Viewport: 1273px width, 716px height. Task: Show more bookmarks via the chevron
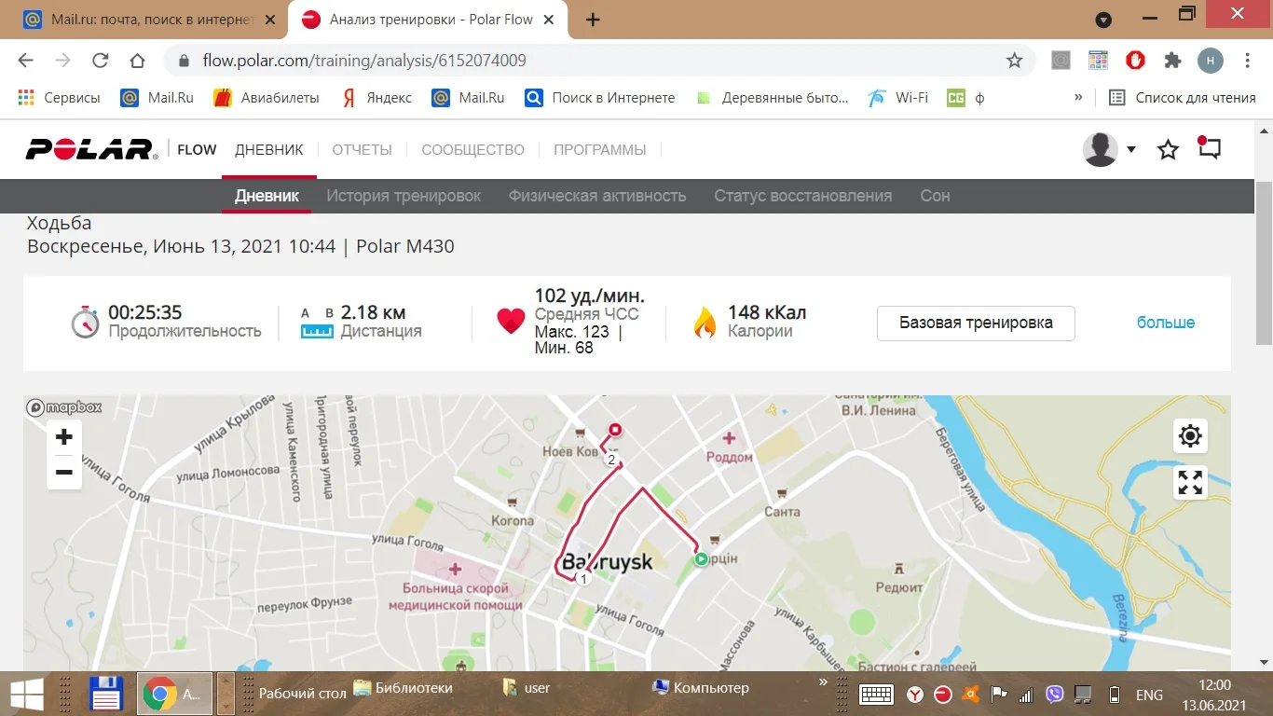pyautogui.click(x=1078, y=97)
